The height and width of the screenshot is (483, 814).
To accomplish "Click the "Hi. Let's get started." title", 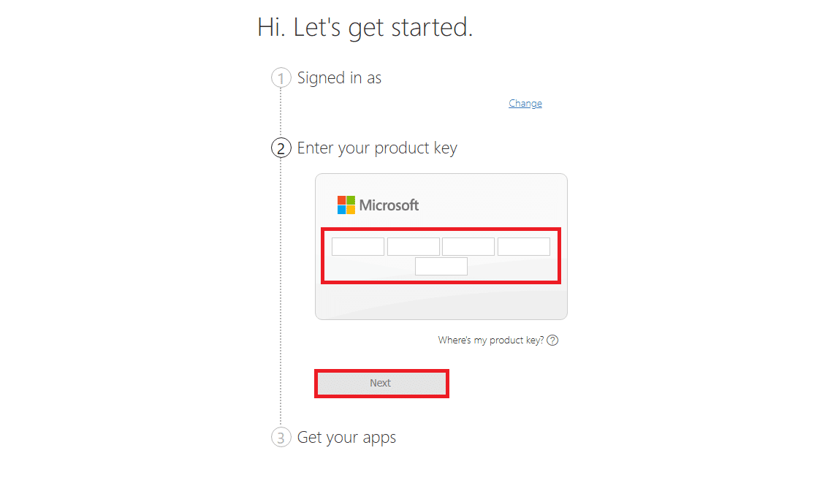I will tap(365, 27).
